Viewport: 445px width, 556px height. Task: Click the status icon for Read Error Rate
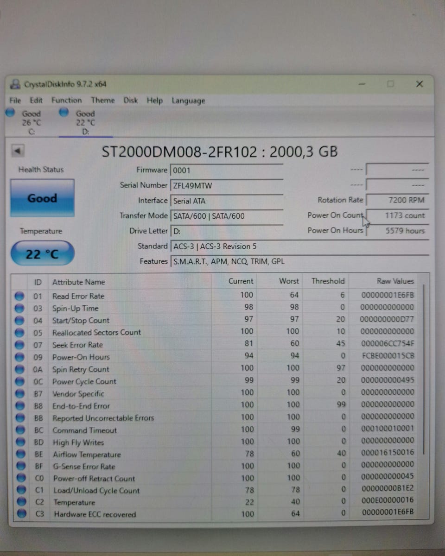pos(19,296)
